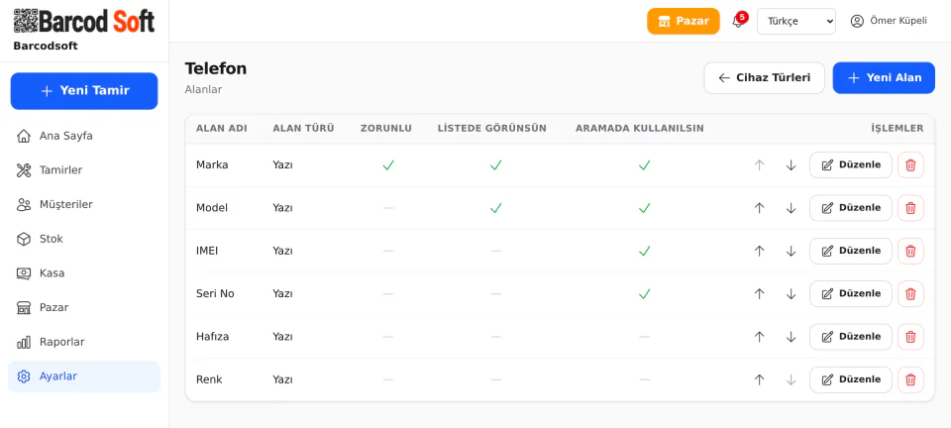Edit the Model field with Düzenle
Viewport: 951px width, 428px height.
[x=851, y=208]
